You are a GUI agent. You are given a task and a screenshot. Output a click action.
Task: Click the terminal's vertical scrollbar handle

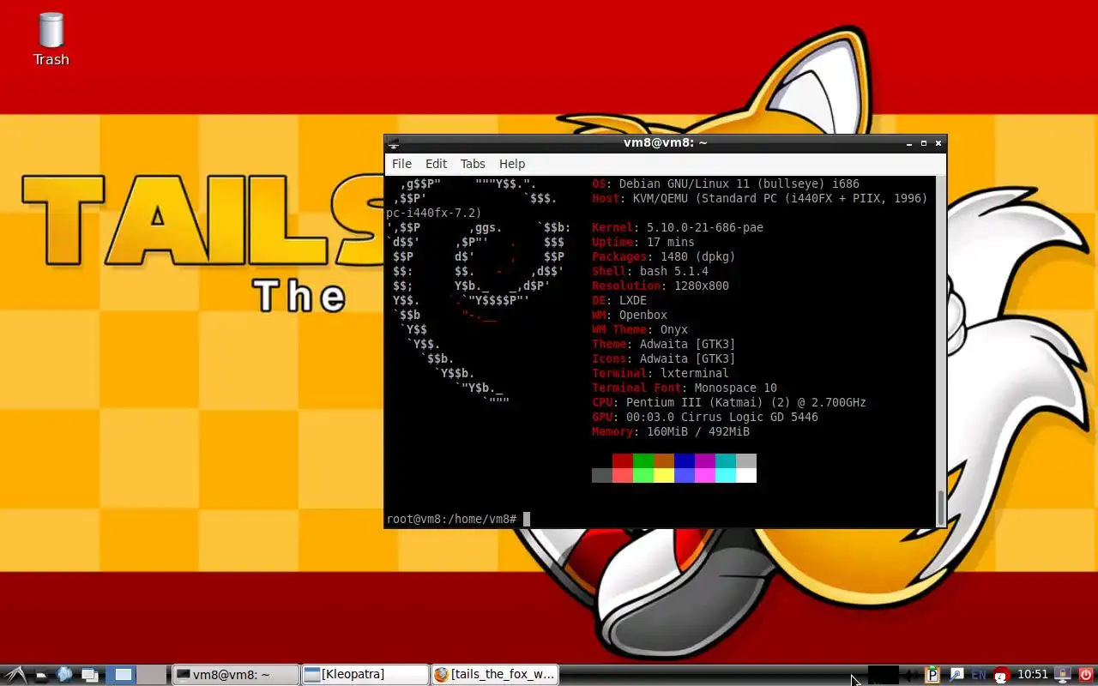[940, 507]
